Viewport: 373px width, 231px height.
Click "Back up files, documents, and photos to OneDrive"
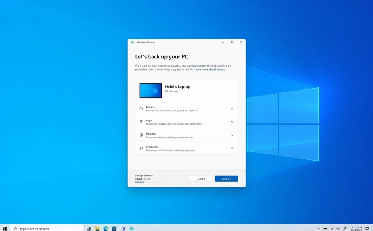[171, 111]
